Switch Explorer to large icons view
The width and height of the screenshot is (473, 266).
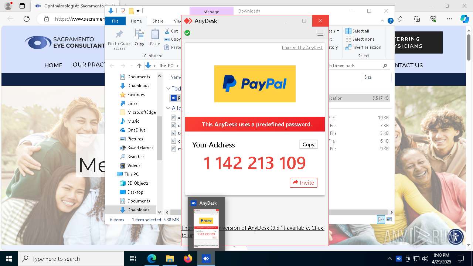[389, 220]
